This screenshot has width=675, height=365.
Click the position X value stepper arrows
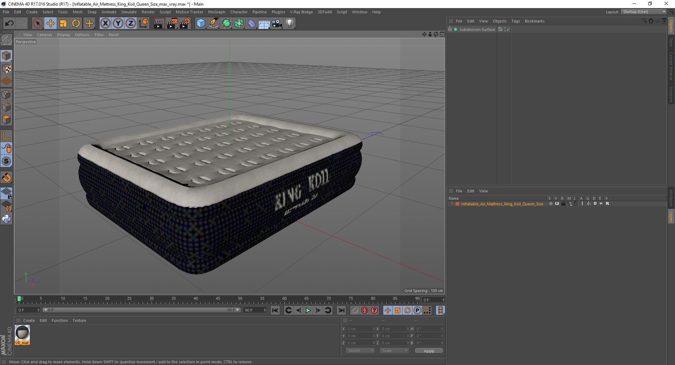374,329
